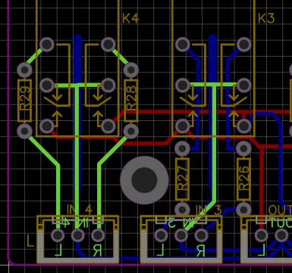Screen dimensions: 292x273
Task: Select the center pad of IN 3 connector
Action: 181,235
